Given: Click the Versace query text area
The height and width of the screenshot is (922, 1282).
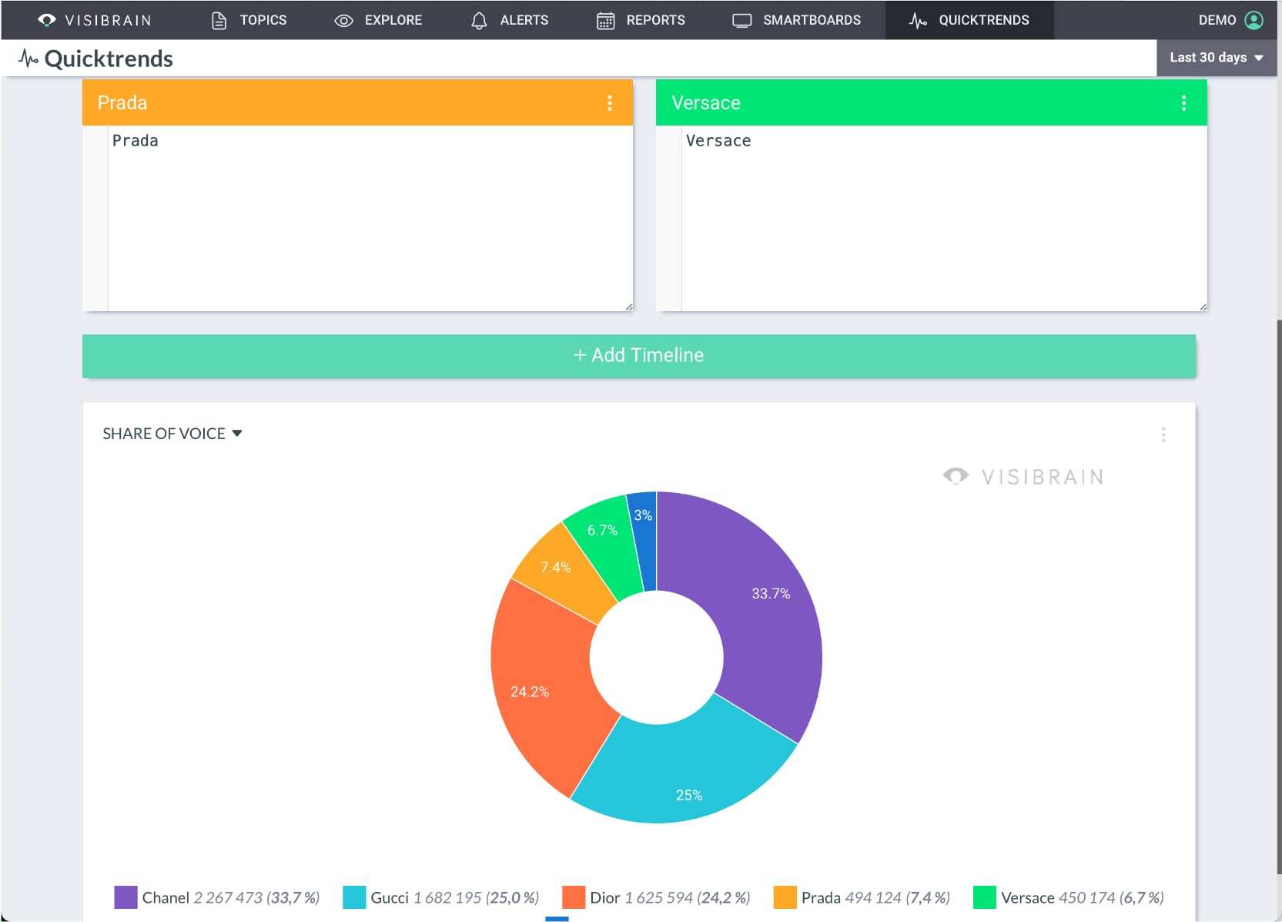Looking at the screenshot, I should coord(944,219).
